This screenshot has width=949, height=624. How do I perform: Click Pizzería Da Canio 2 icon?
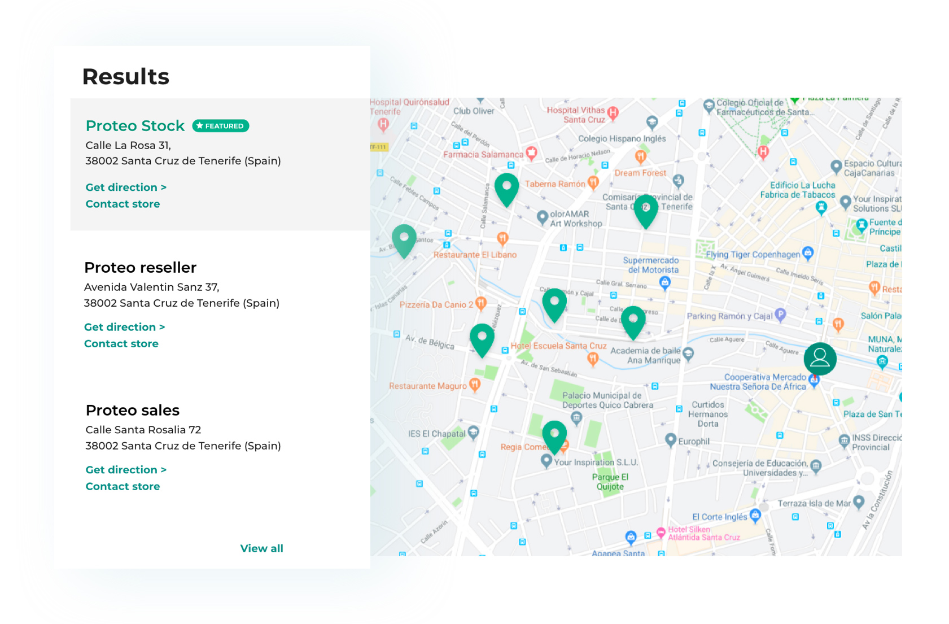pyautogui.click(x=481, y=304)
